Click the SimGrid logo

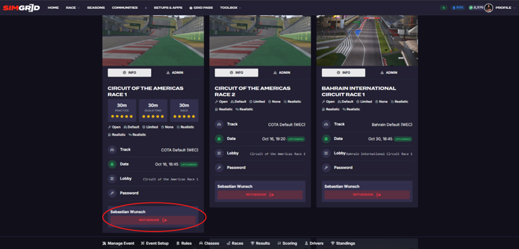pos(21,8)
